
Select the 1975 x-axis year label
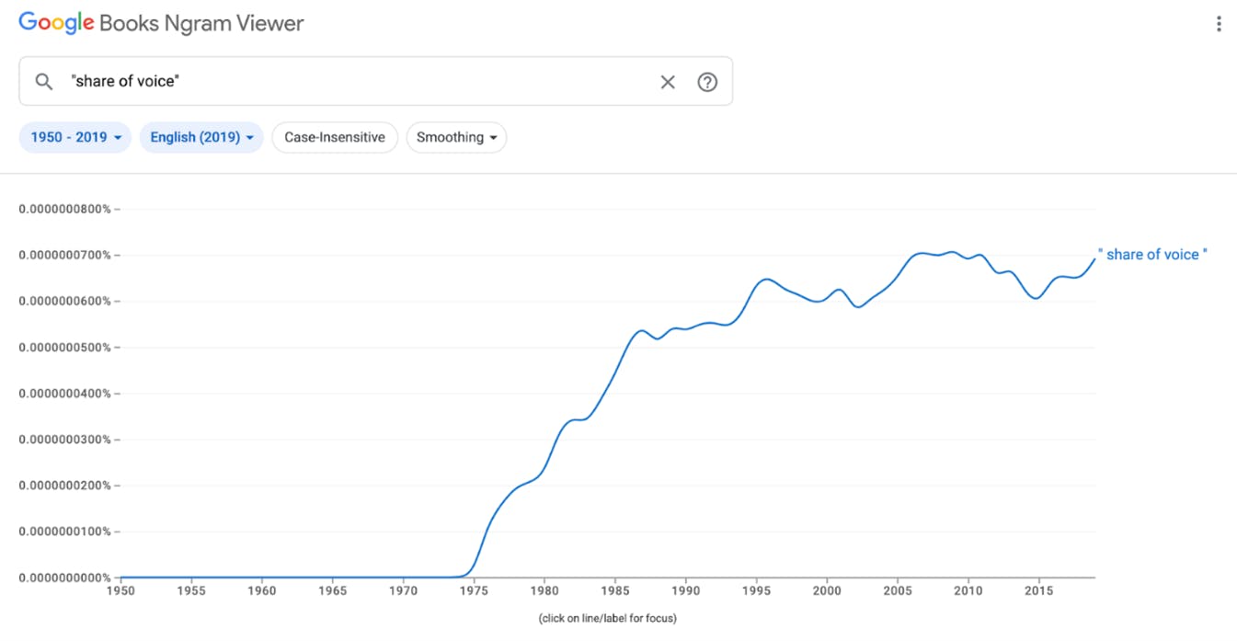pos(474,589)
